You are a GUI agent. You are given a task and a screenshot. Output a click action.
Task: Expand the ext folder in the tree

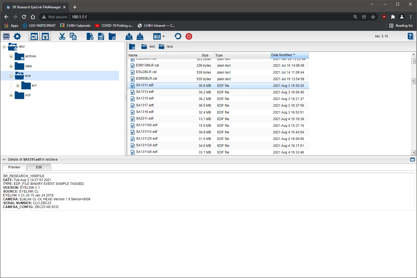click(x=18, y=85)
